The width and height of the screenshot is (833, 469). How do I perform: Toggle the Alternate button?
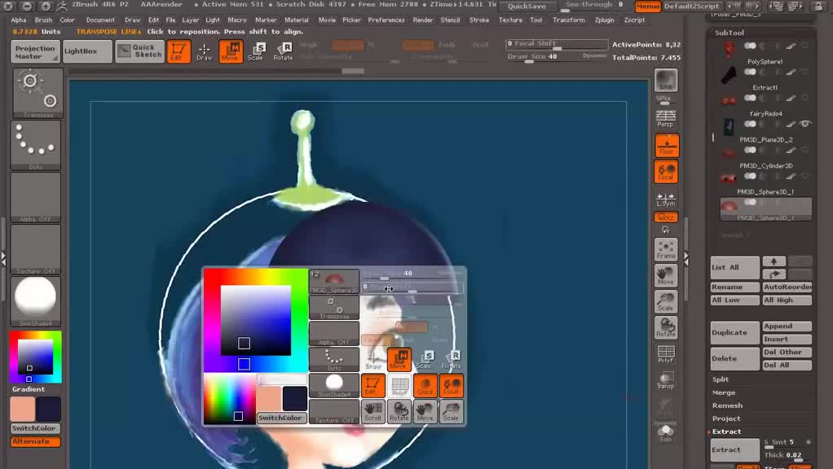[x=35, y=441]
